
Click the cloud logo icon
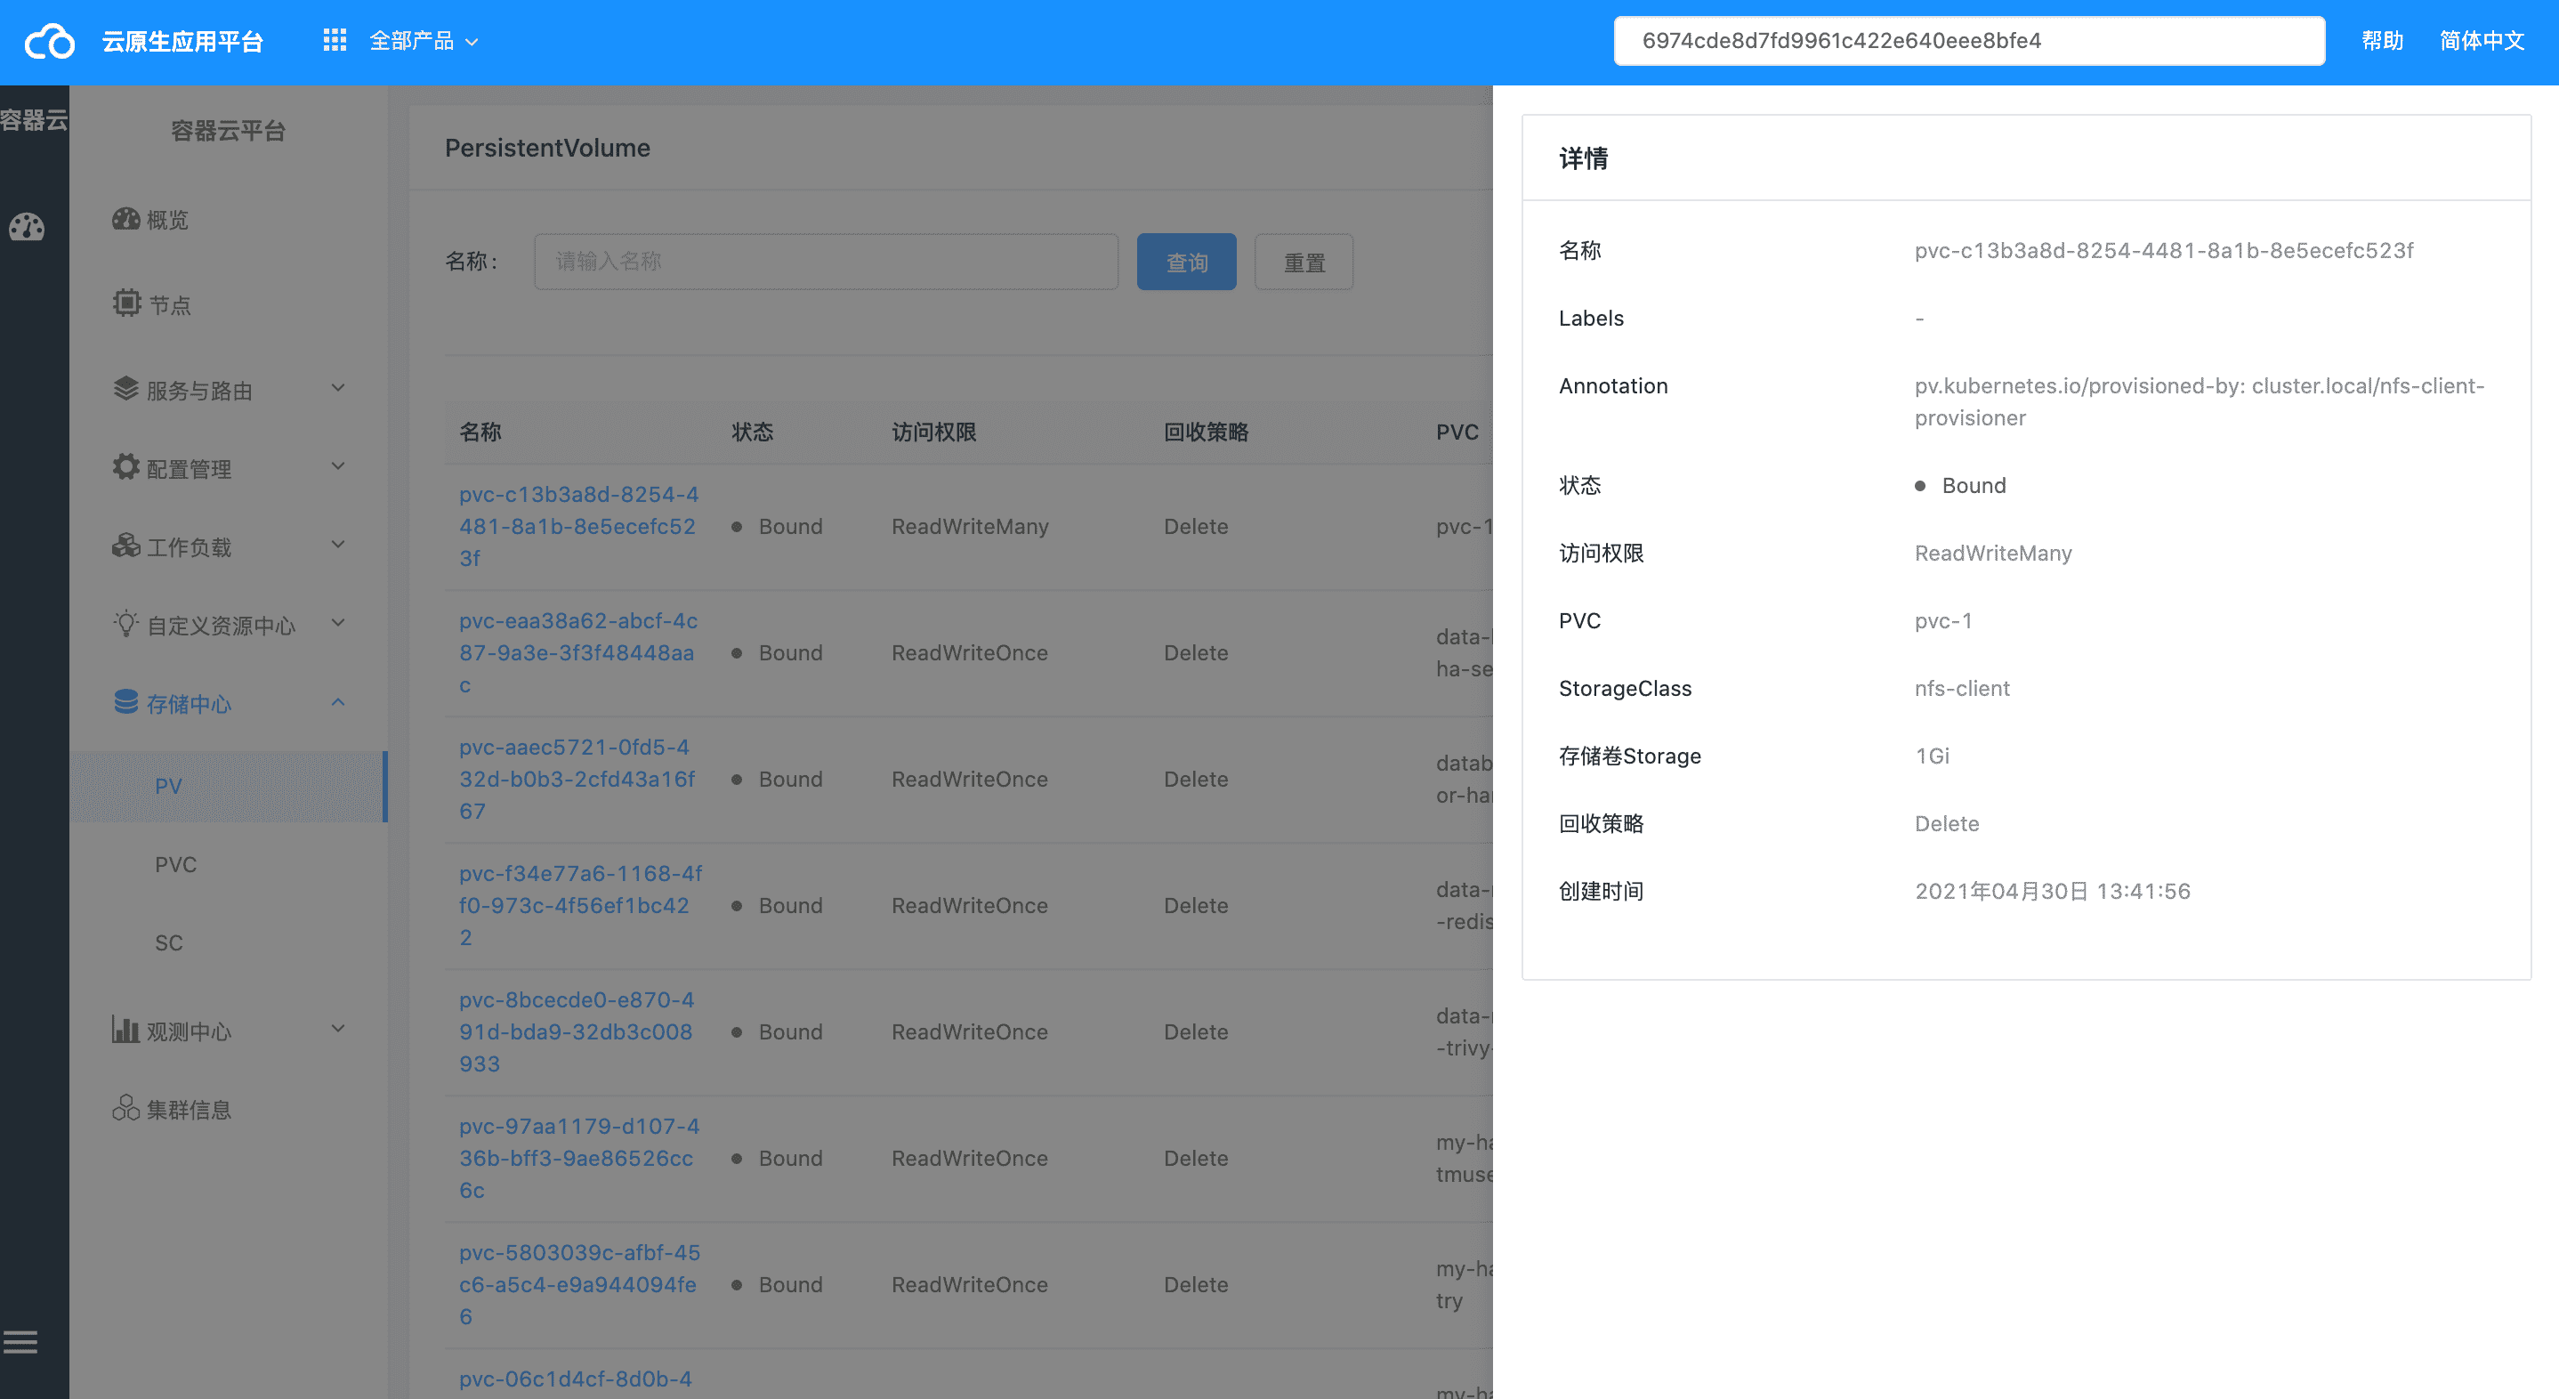pyautogui.click(x=50, y=42)
